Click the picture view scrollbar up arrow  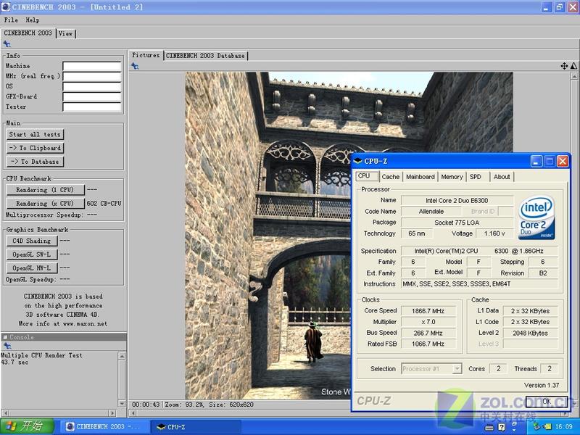coord(574,76)
